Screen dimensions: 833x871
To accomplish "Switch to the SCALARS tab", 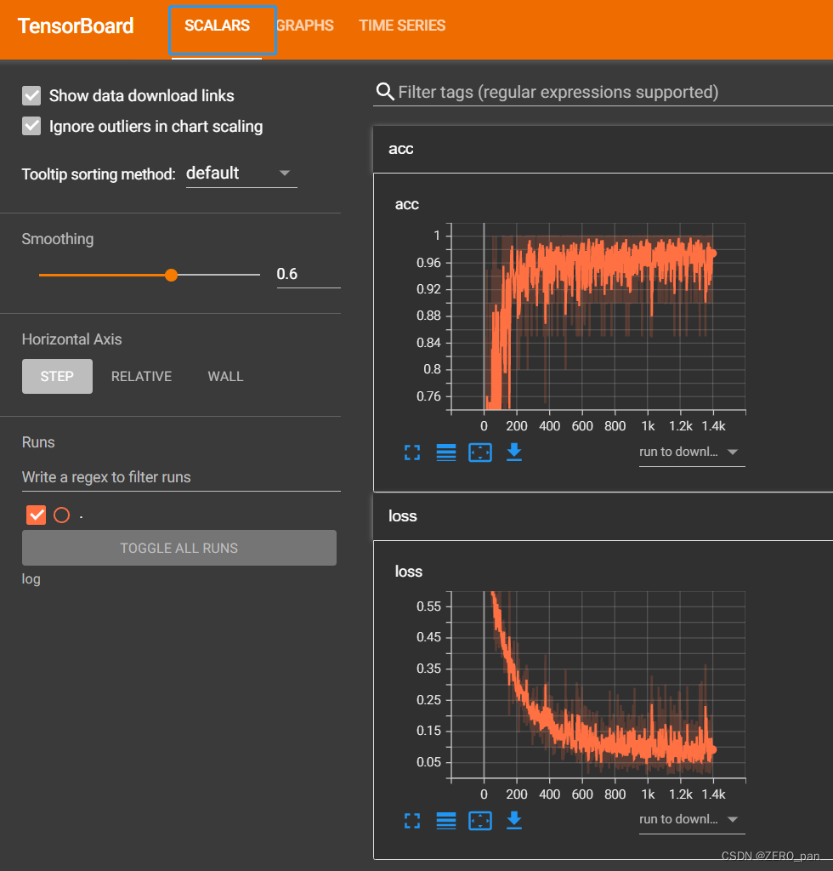I will [217, 26].
